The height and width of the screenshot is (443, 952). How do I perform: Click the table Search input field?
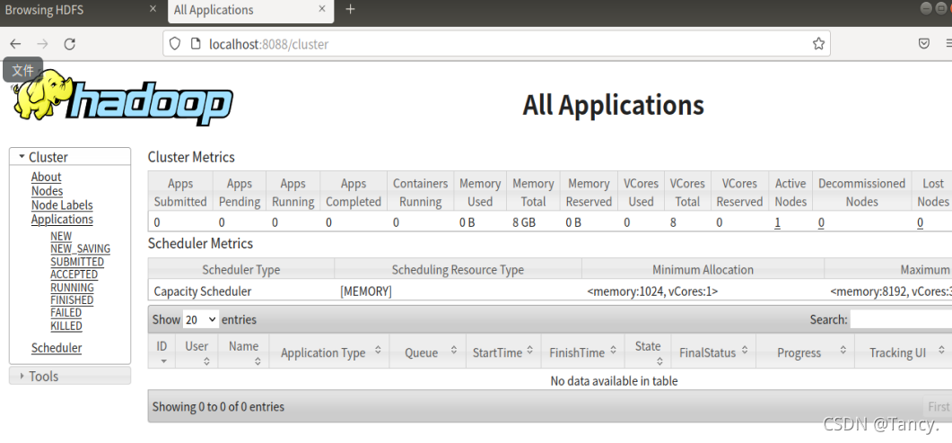click(901, 319)
